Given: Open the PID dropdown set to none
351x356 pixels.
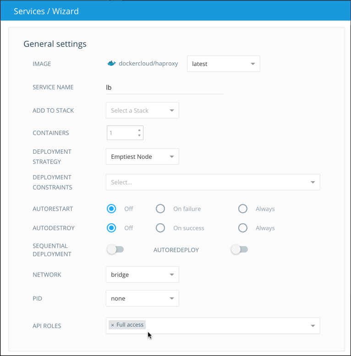Looking at the screenshot, I should click(142, 298).
